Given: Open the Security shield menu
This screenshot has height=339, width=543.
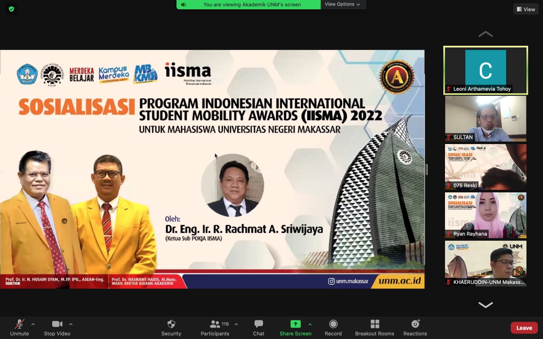Looking at the screenshot, I should (x=171, y=328).
